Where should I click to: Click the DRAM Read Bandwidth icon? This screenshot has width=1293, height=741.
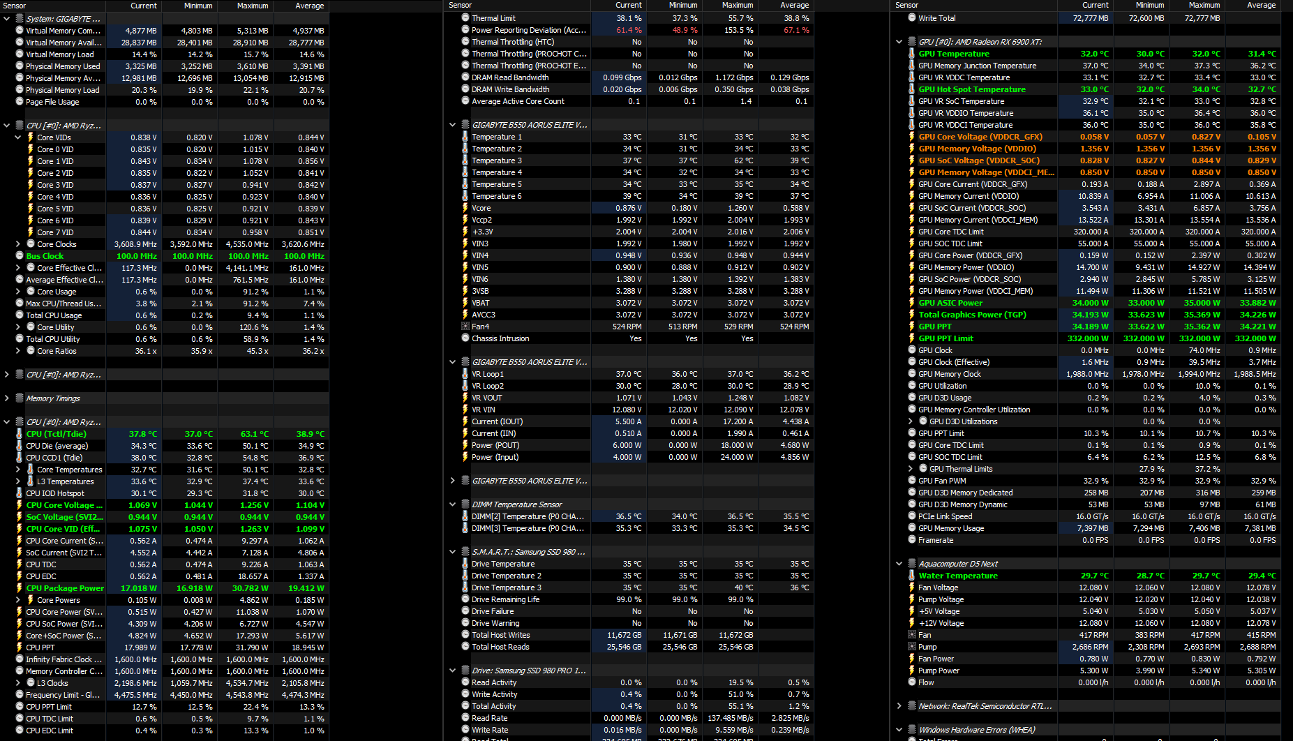[x=465, y=77]
